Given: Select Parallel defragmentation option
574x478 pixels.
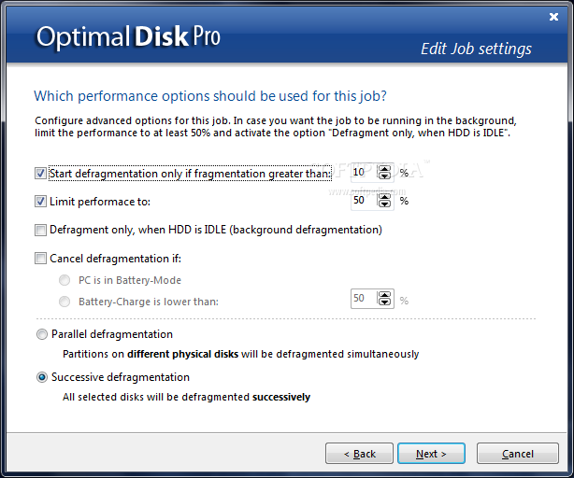Looking at the screenshot, I should pos(42,334).
